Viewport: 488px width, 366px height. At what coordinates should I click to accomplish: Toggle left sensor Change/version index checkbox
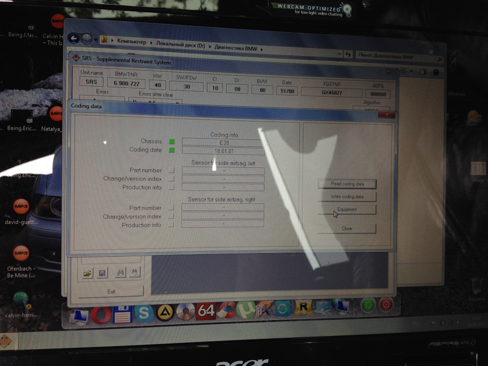pos(171,178)
